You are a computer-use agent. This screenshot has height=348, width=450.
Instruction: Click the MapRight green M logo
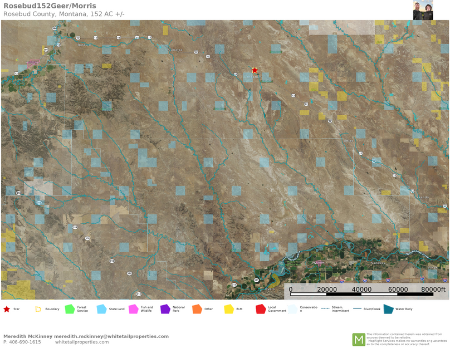[359, 339]
